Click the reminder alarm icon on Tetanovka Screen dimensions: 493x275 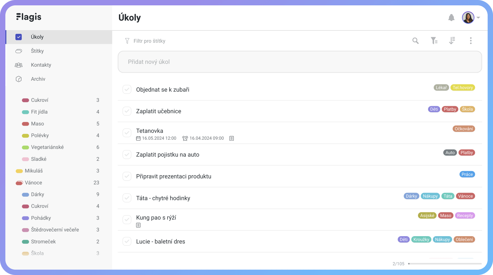click(x=185, y=138)
